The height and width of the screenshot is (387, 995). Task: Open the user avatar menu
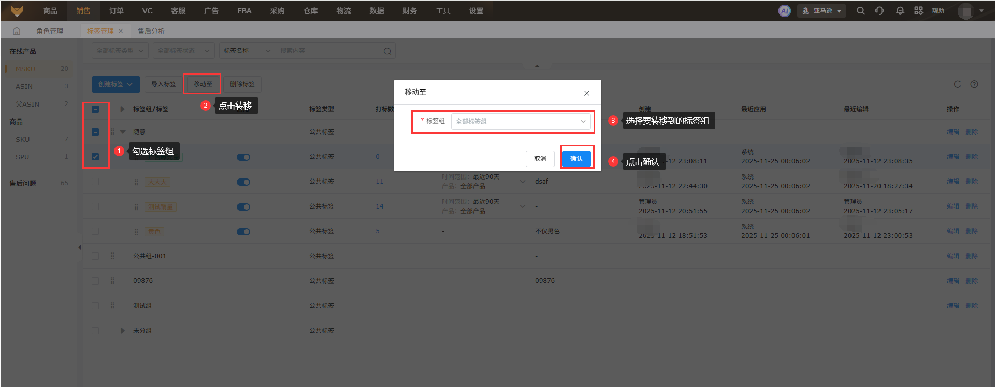[971, 11]
